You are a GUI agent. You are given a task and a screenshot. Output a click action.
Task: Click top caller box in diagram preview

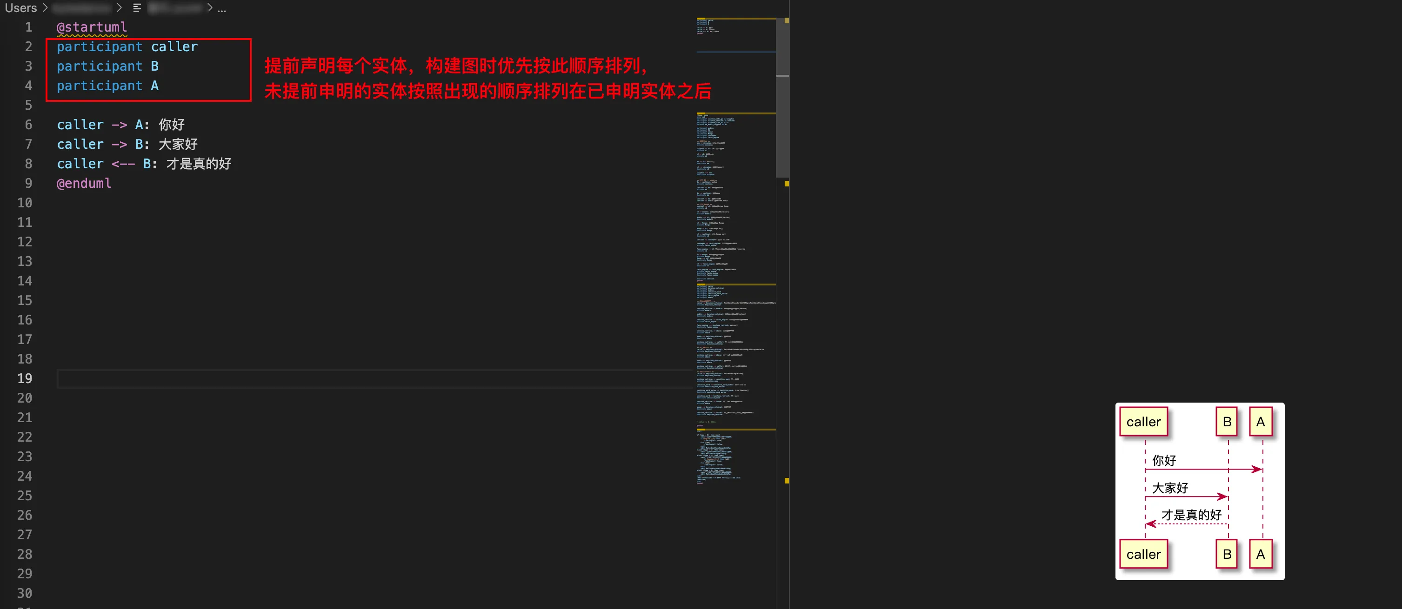(1143, 422)
